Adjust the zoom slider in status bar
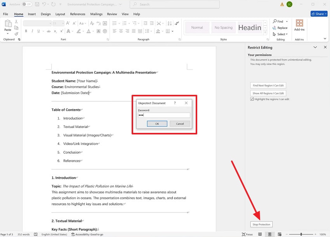 tap(301, 234)
